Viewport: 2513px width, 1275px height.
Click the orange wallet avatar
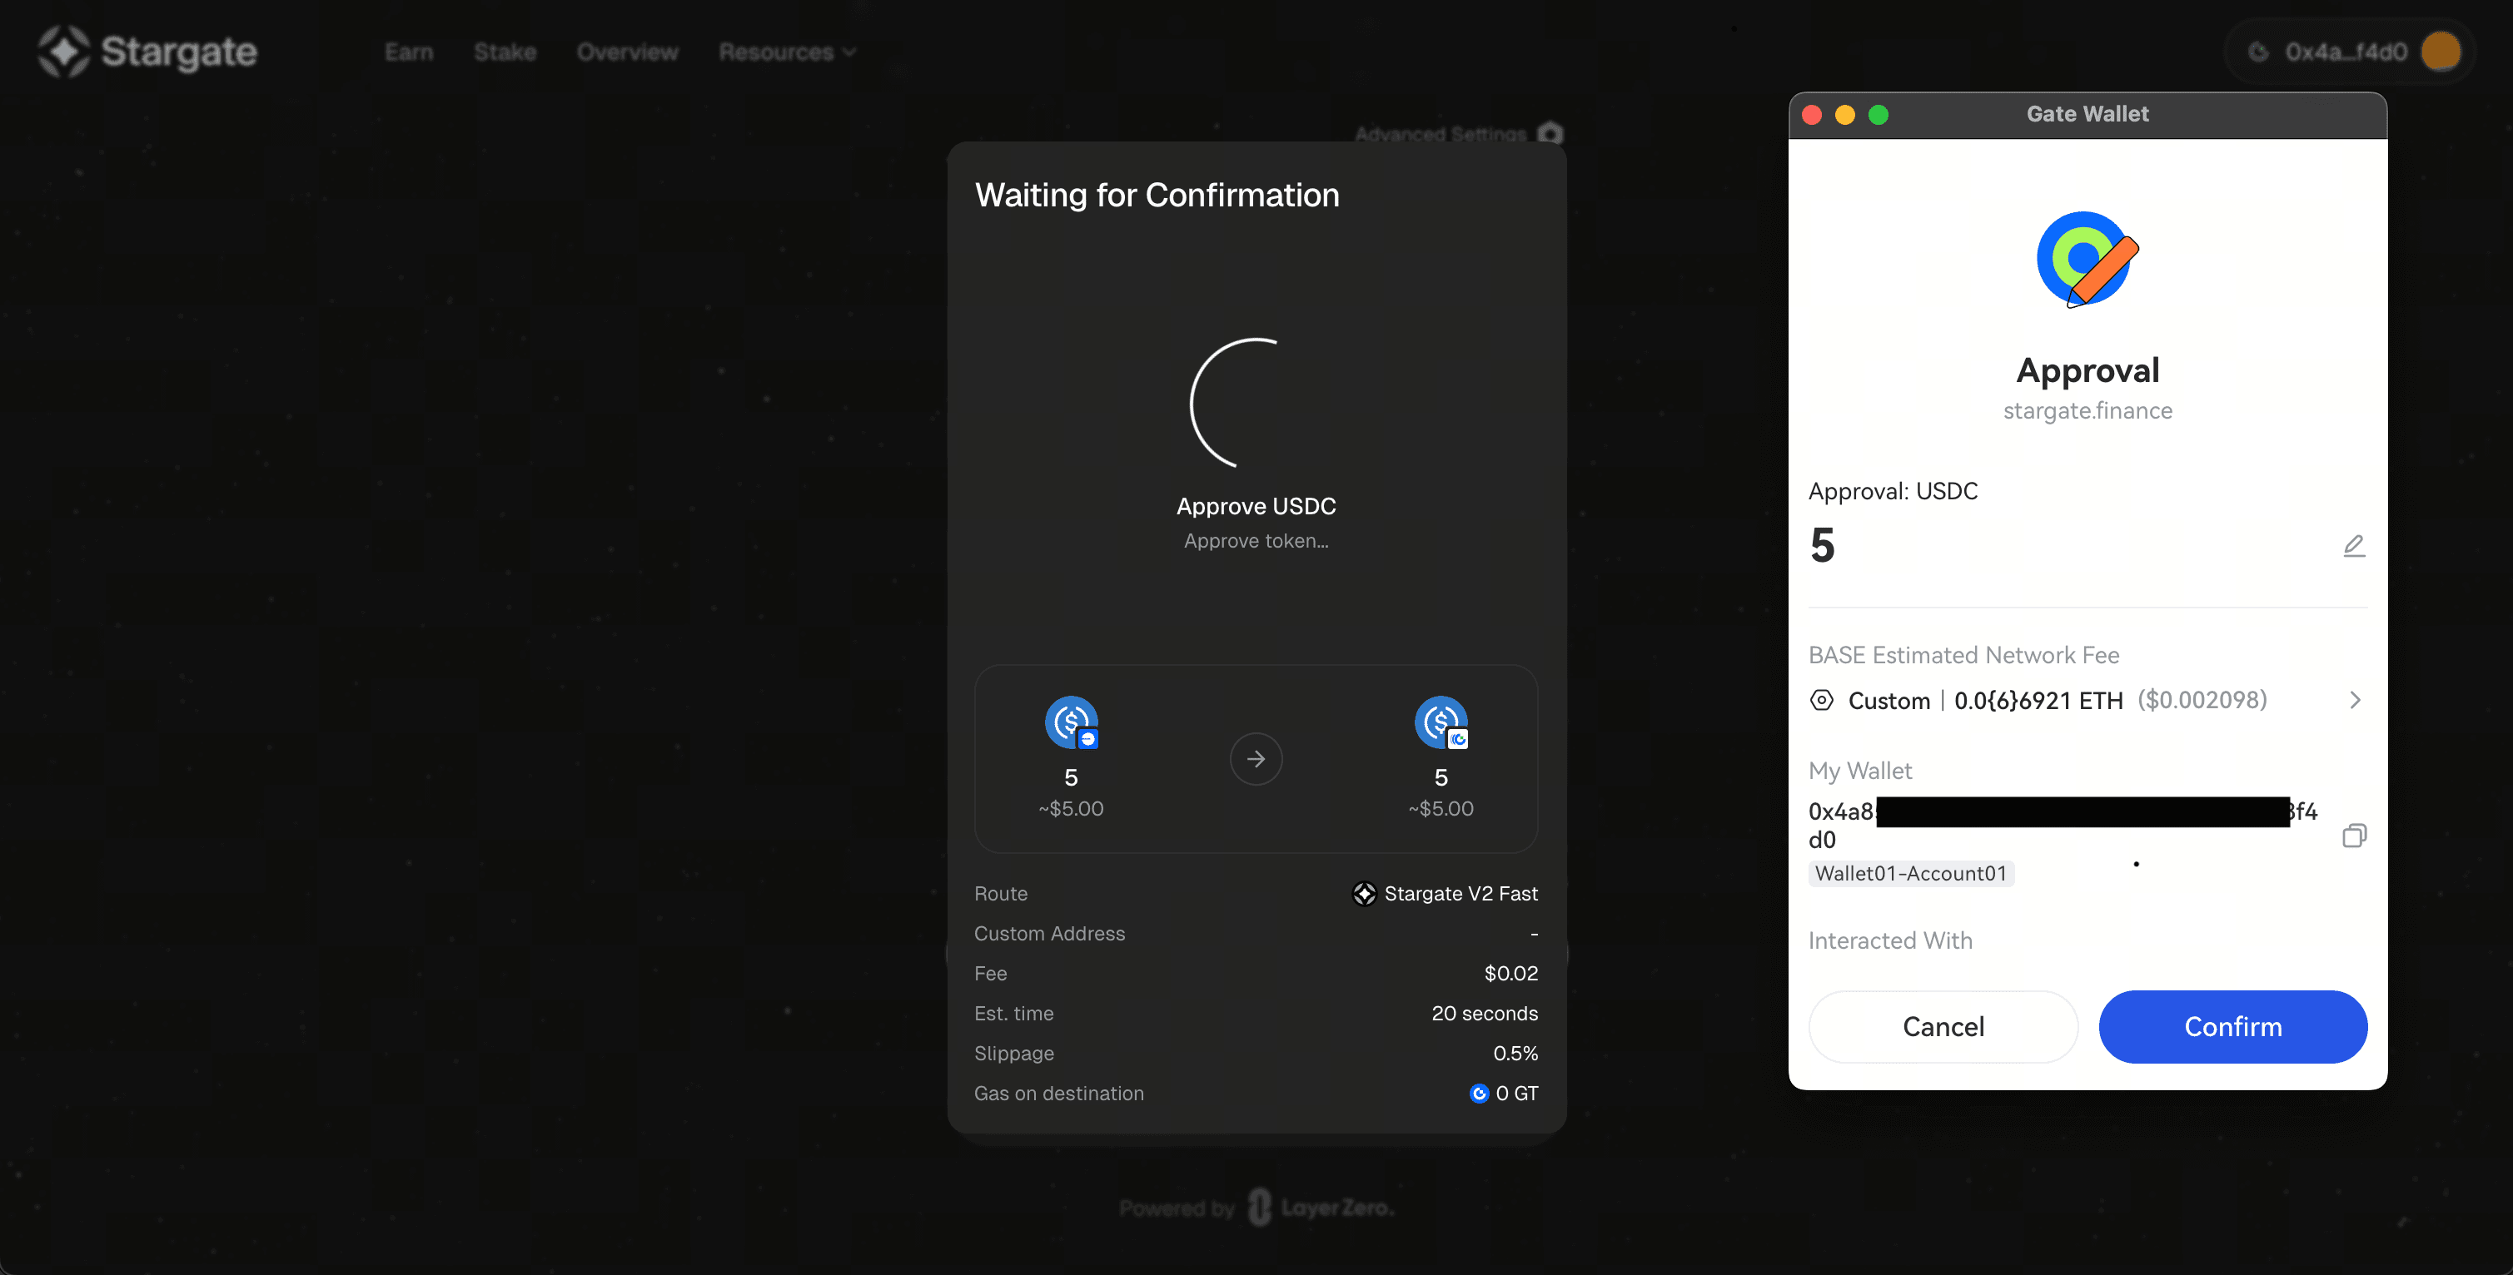pos(2440,52)
